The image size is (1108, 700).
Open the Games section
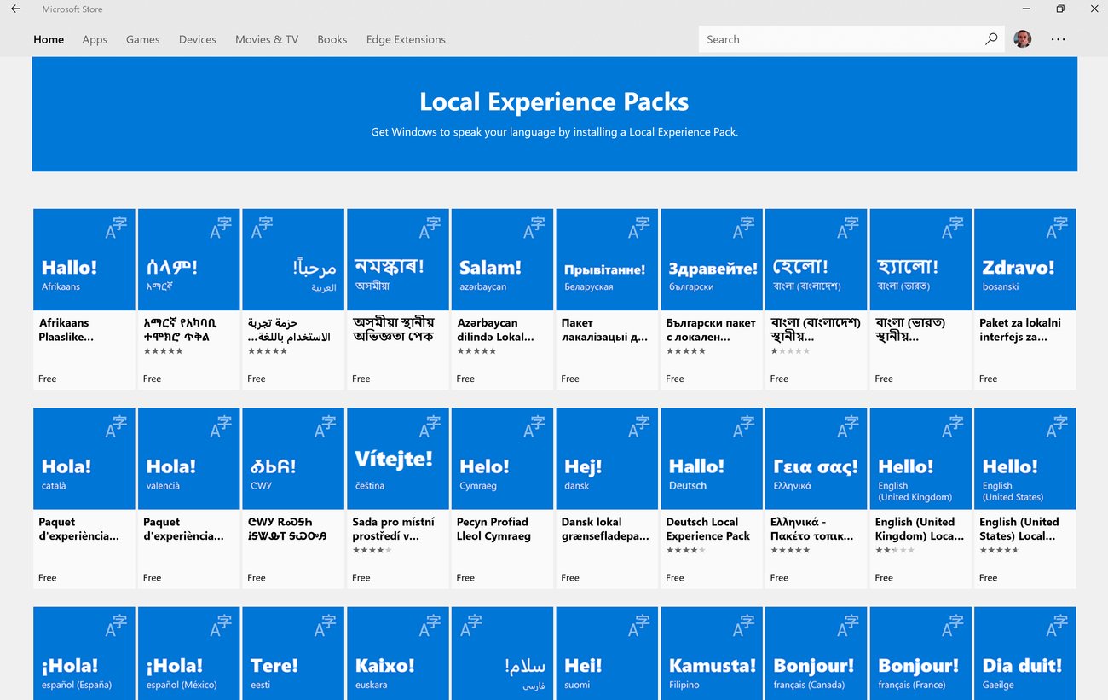(x=142, y=39)
